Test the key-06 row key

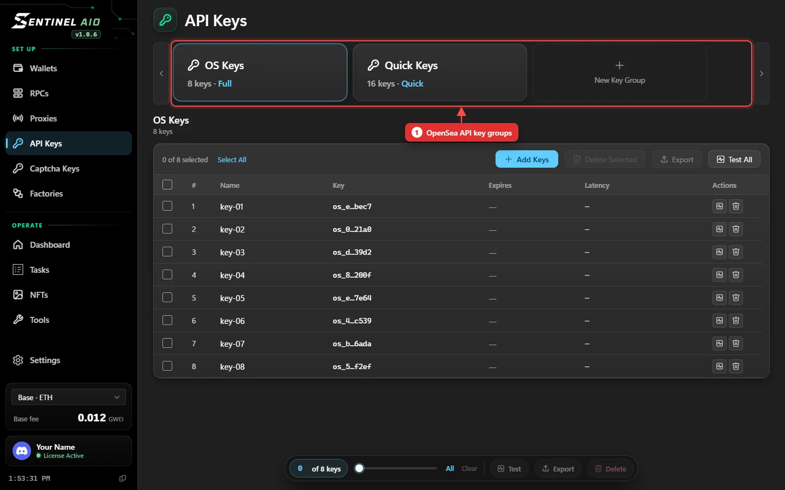(x=720, y=321)
